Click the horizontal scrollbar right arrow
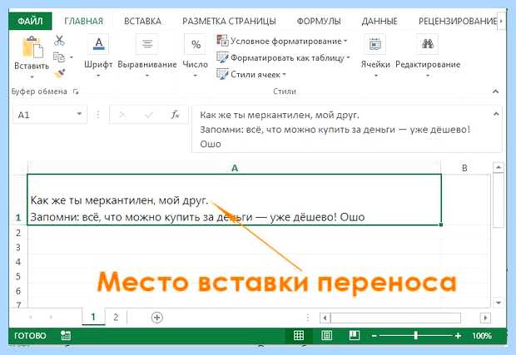The height and width of the screenshot is (355, 516). pyautogui.click(x=485, y=318)
